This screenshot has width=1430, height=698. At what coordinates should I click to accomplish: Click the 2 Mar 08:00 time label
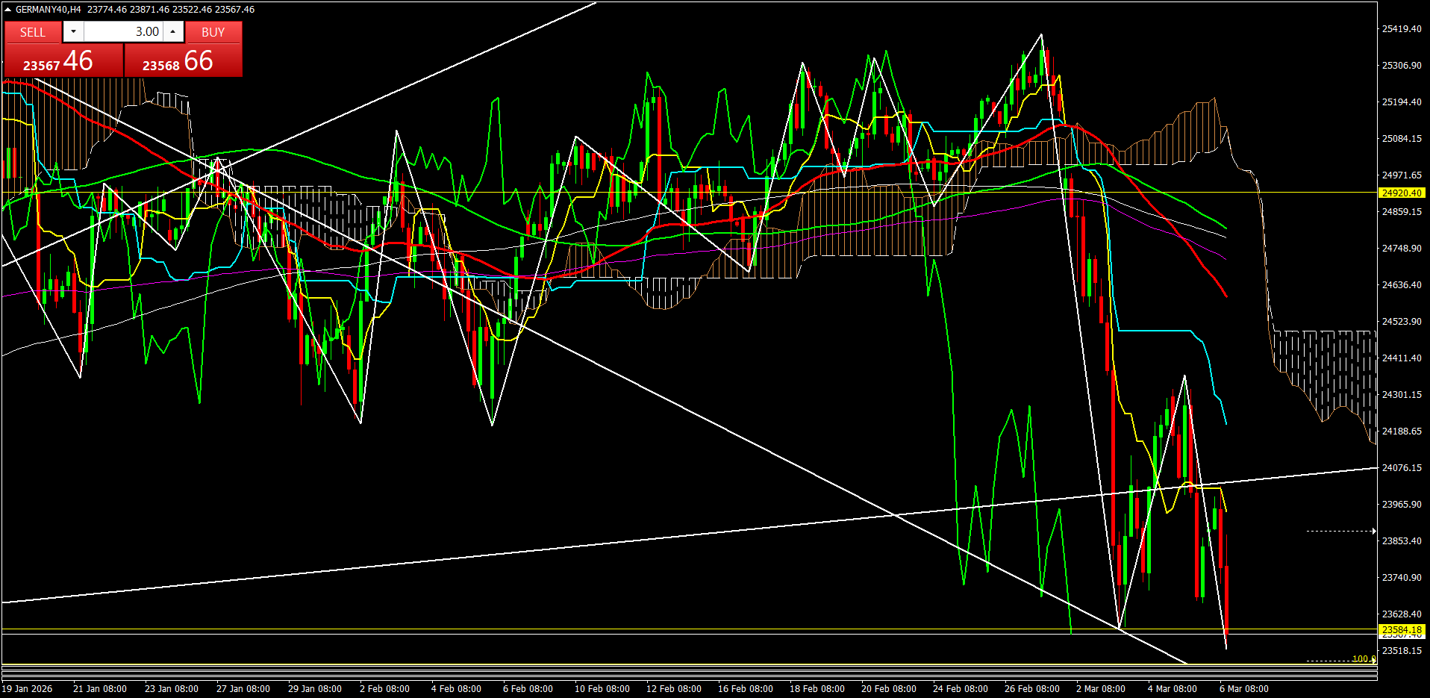pos(1100,688)
